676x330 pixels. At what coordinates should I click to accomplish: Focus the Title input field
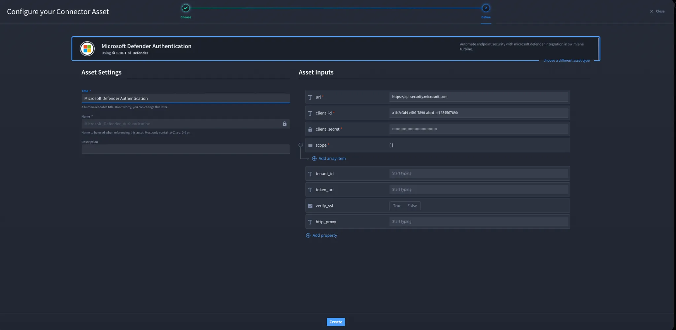tap(186, 98)
